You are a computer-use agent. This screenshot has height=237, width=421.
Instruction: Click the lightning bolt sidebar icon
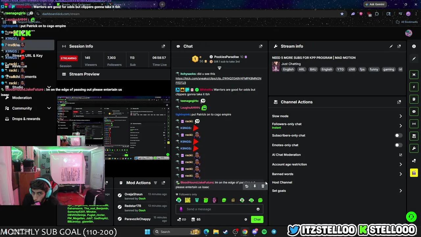[414, 87]
